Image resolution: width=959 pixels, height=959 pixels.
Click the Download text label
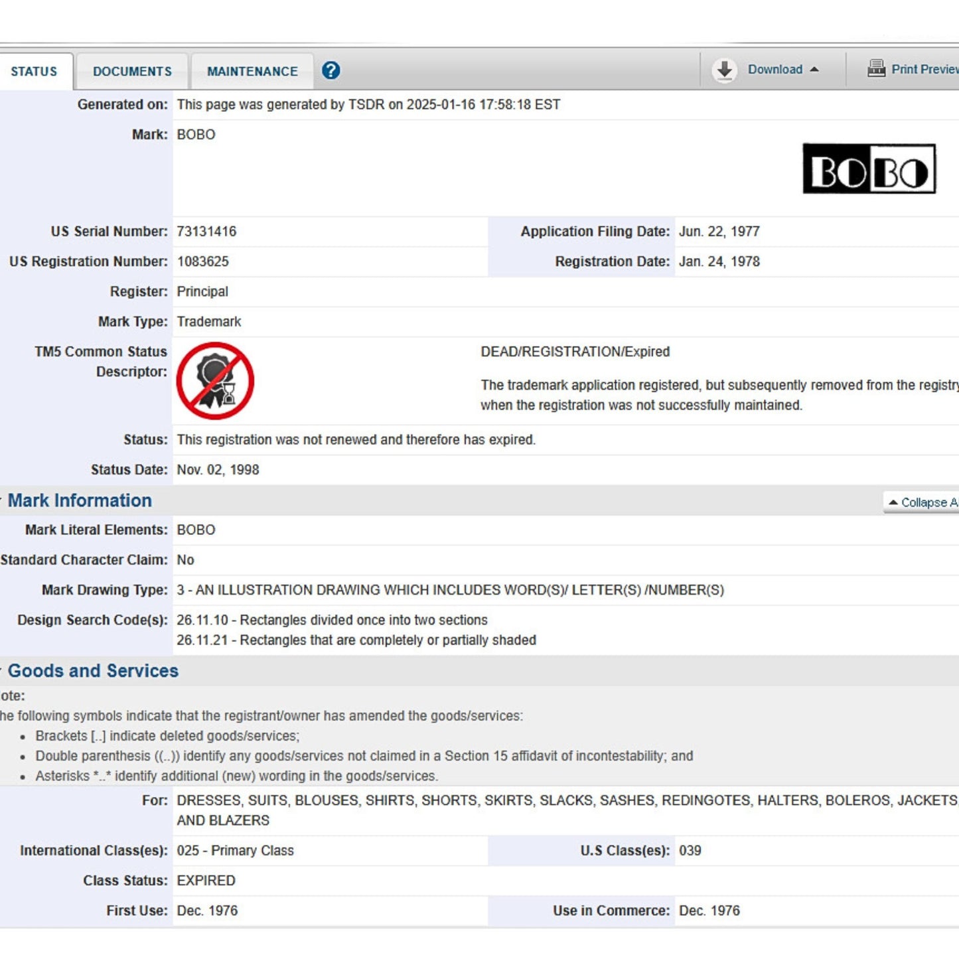coord(775,70)
